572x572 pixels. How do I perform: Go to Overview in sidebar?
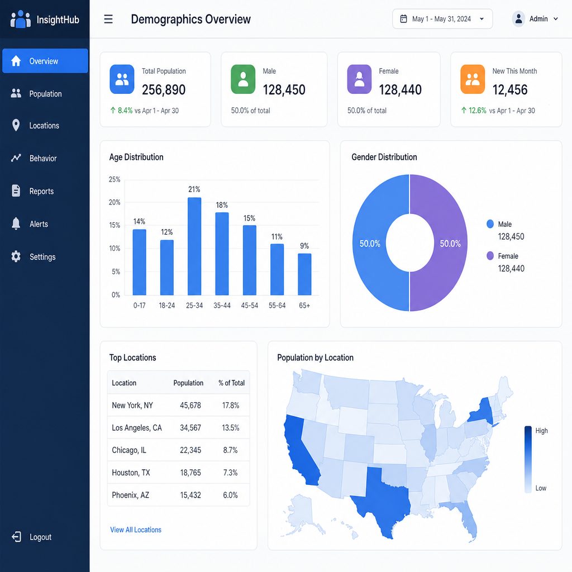pos(45,61)
